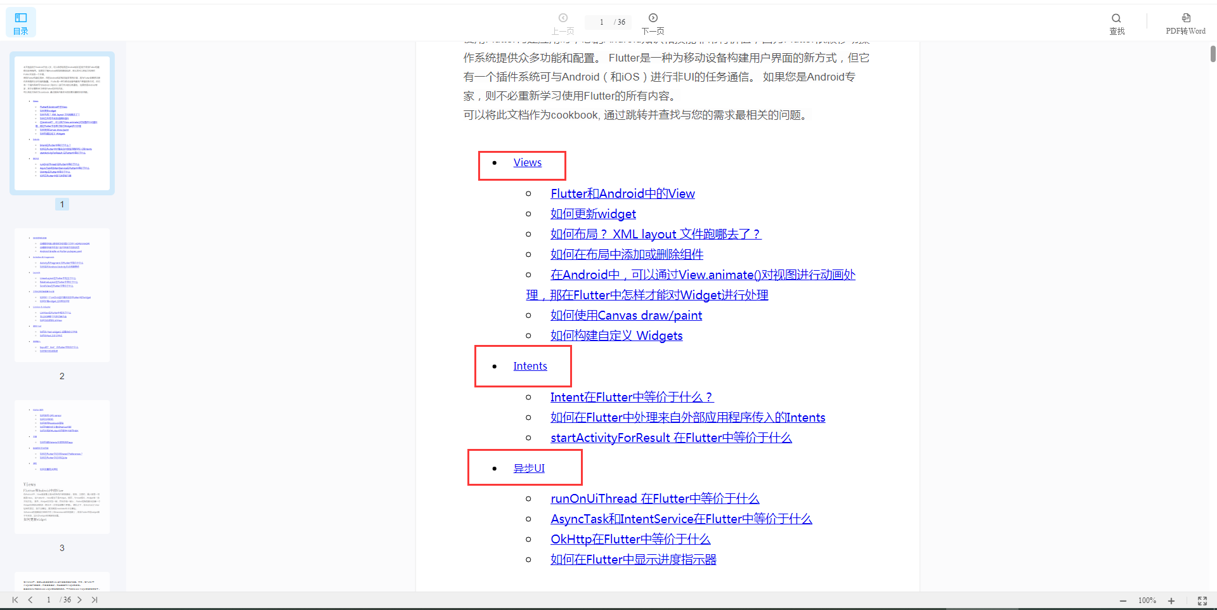Image resolution: width=1217 pixels, height=610 pixels.
Task: Toggle the 目录 sidebar panel
Action: coord(21,23)
